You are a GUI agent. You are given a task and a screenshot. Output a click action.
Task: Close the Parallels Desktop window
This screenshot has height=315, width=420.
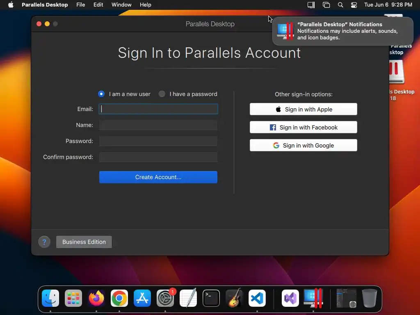tap(39, 24)
